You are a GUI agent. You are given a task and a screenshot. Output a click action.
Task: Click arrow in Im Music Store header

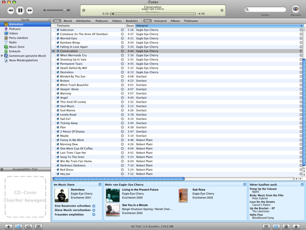(100, 184)
